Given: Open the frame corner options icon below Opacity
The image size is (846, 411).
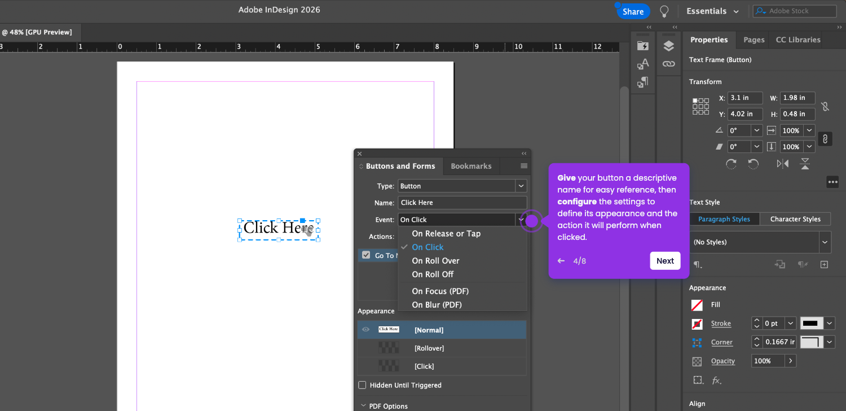Looking at the screenshot, I should pyautogui.click(x=697, y=380).
